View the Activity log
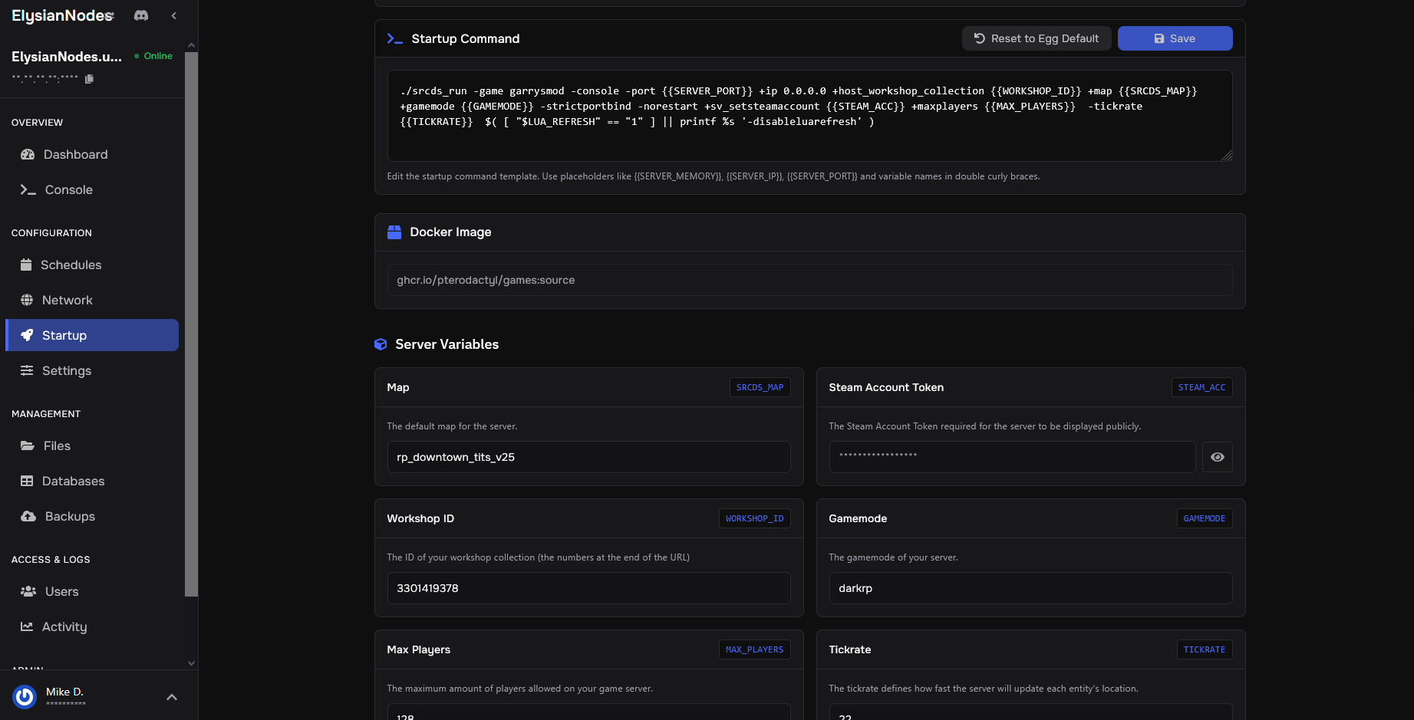The image size is (1414, 720). (x=92, y=626)
